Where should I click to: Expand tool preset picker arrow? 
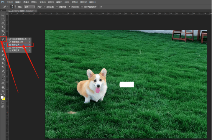(8, 7)
